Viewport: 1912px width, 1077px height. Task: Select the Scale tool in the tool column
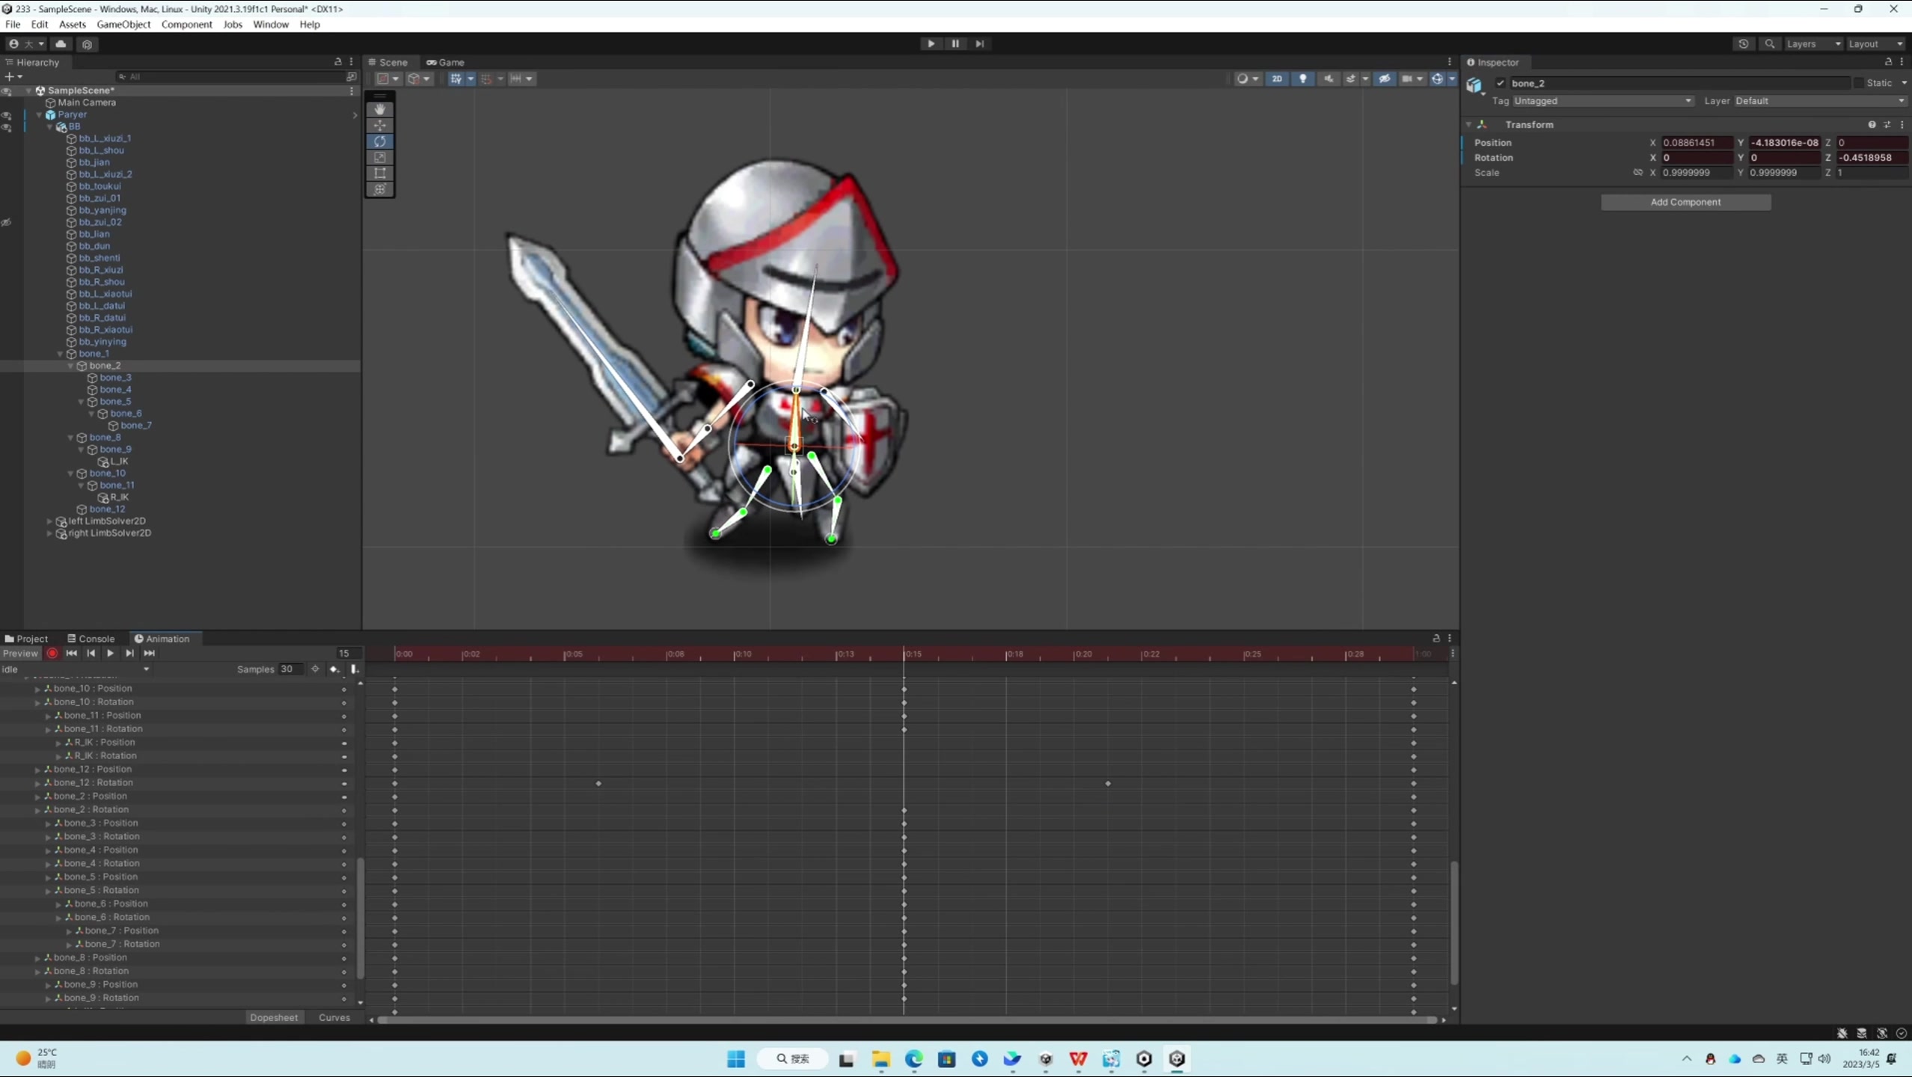[381, 157]
